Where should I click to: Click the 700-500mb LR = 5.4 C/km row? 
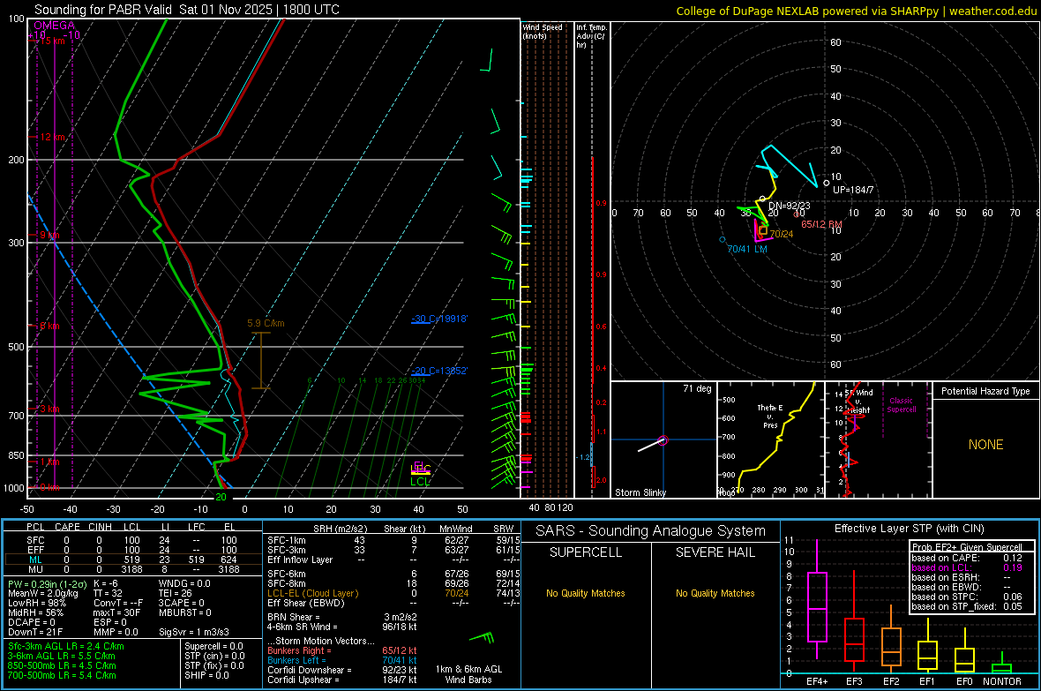pyautogui.click(x=62, y=675)
